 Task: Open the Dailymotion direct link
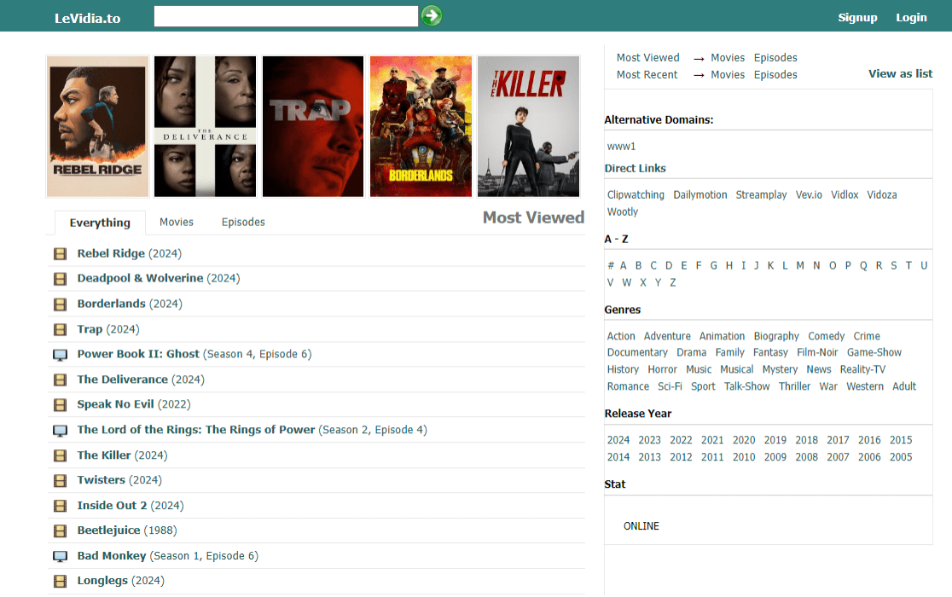[699, 194]
